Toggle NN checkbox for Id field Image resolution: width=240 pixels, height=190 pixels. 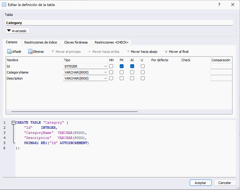click(x=111, y=66)
